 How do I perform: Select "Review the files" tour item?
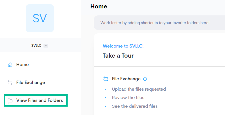(128, 98)
